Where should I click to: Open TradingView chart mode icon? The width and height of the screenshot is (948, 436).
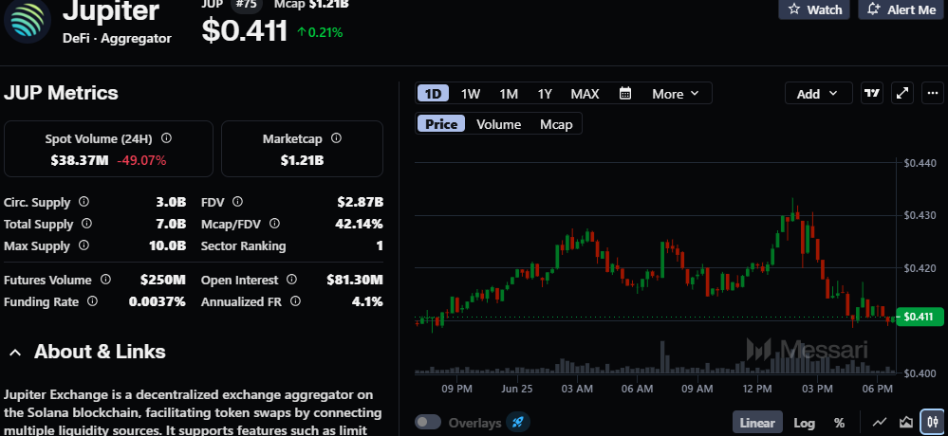tap(871, 93)
